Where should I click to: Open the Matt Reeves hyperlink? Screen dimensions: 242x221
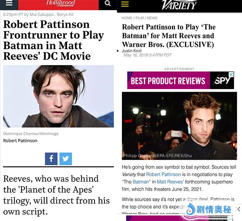pos(170,182)
